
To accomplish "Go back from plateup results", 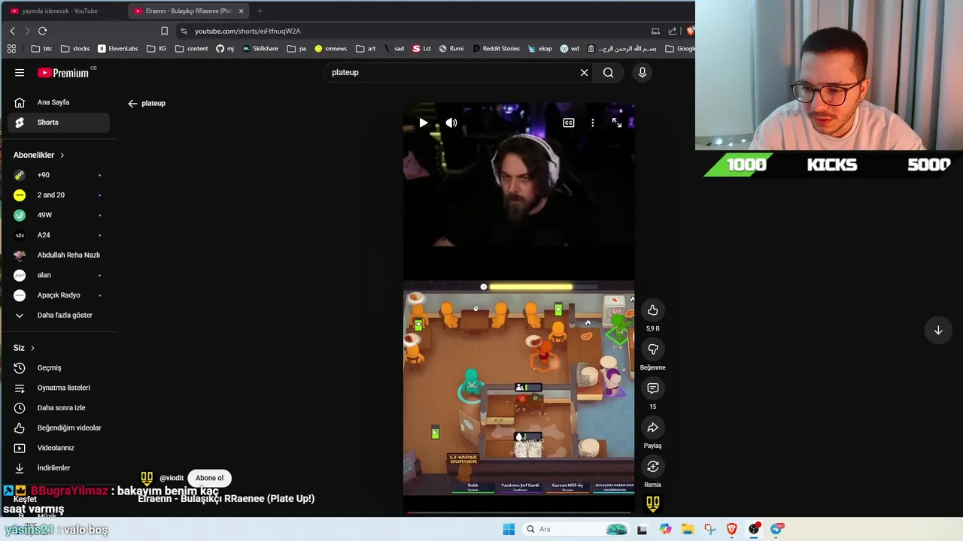I will pyautogui.click(x=132, y=104).
